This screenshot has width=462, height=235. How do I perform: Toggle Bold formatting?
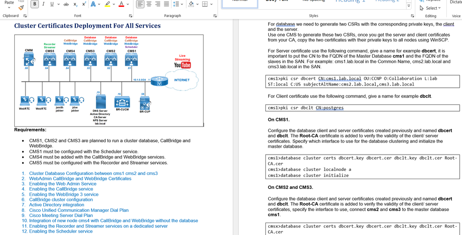pyautogui.click(x=35, y=4)
